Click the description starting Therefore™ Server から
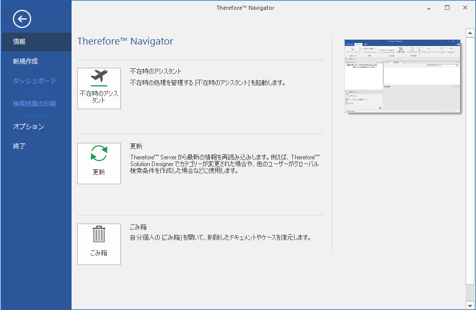Image resolution: width=476 pixels, height=310 pixels. point(225,164)
